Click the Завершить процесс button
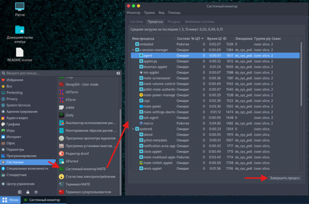Viewport: 309px width, 204px height. (285, 178)
